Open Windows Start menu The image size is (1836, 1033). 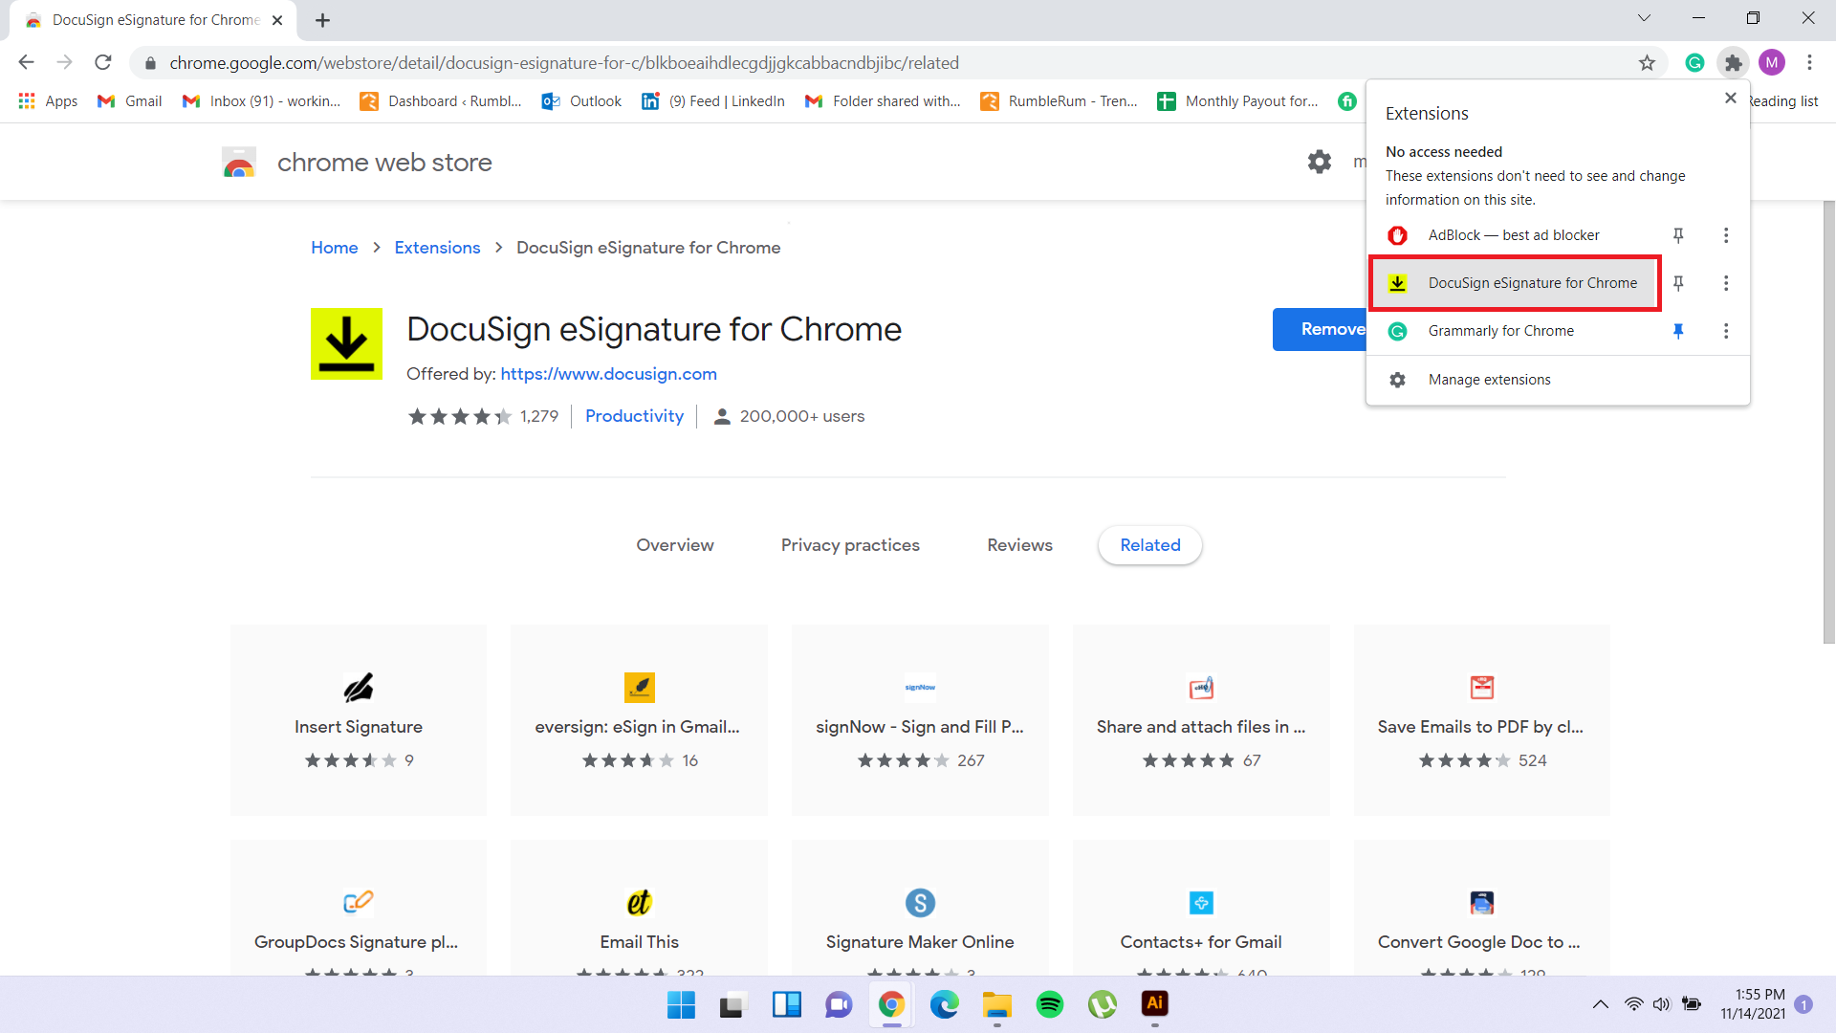681,1004
